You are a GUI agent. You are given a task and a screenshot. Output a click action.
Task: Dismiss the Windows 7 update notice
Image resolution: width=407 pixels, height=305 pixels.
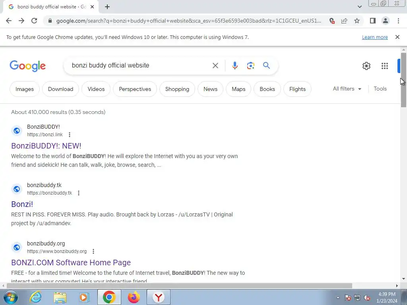[397, 37]
